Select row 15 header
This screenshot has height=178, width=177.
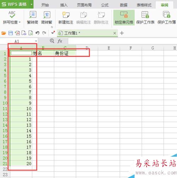[x=5, y=130]
